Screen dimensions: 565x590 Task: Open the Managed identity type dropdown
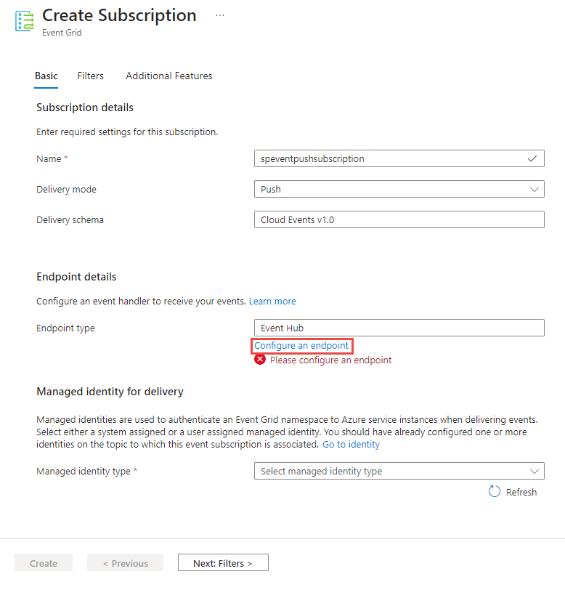(399, 471)
